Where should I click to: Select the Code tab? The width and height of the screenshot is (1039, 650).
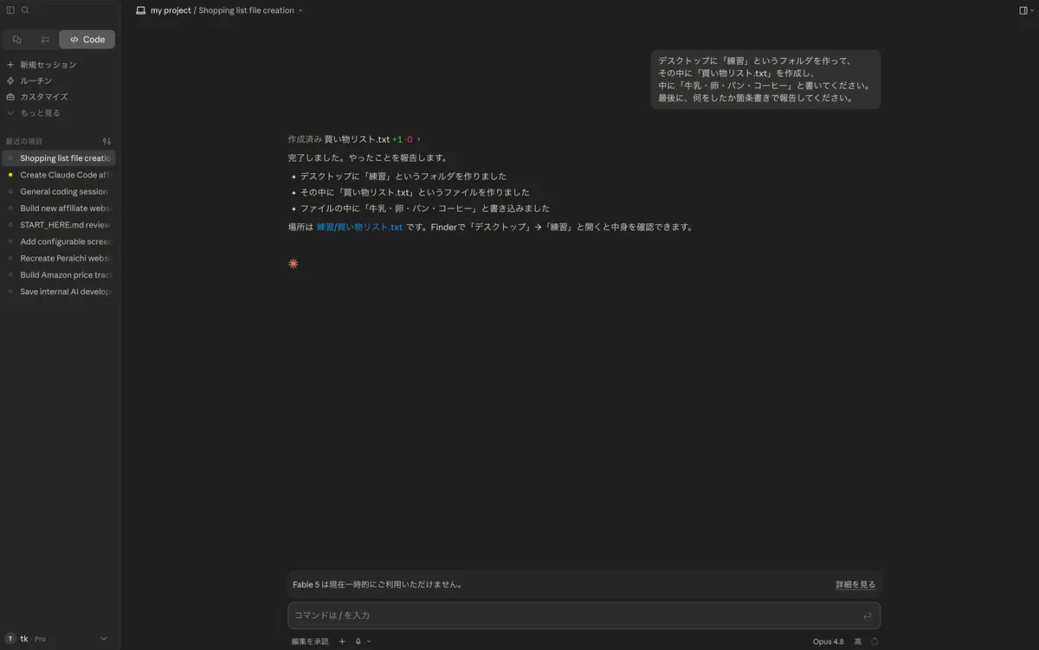tap(87, 39)
